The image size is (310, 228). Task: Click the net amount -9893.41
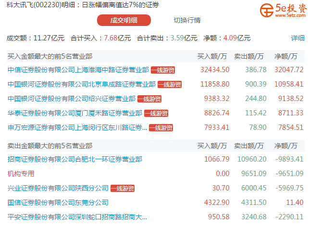pos(289,159)
